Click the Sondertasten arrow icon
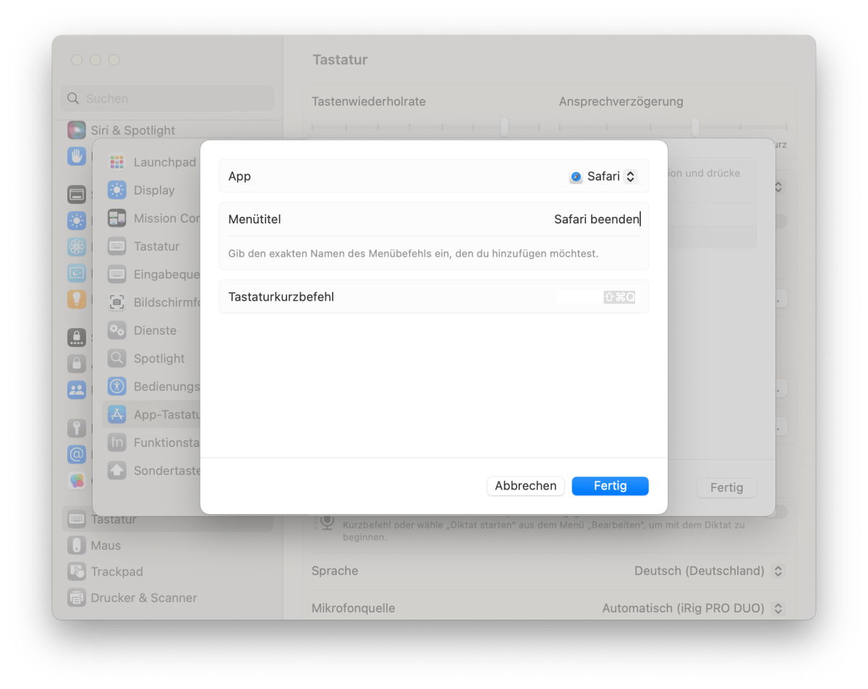This screenshot has height=689, width=868. point(116,471)
